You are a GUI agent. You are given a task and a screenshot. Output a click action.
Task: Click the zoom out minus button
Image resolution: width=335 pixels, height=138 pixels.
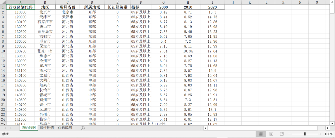[289, 134]
